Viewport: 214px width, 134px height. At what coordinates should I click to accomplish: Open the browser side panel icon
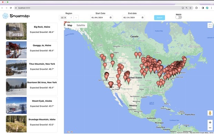coord(203,8)
